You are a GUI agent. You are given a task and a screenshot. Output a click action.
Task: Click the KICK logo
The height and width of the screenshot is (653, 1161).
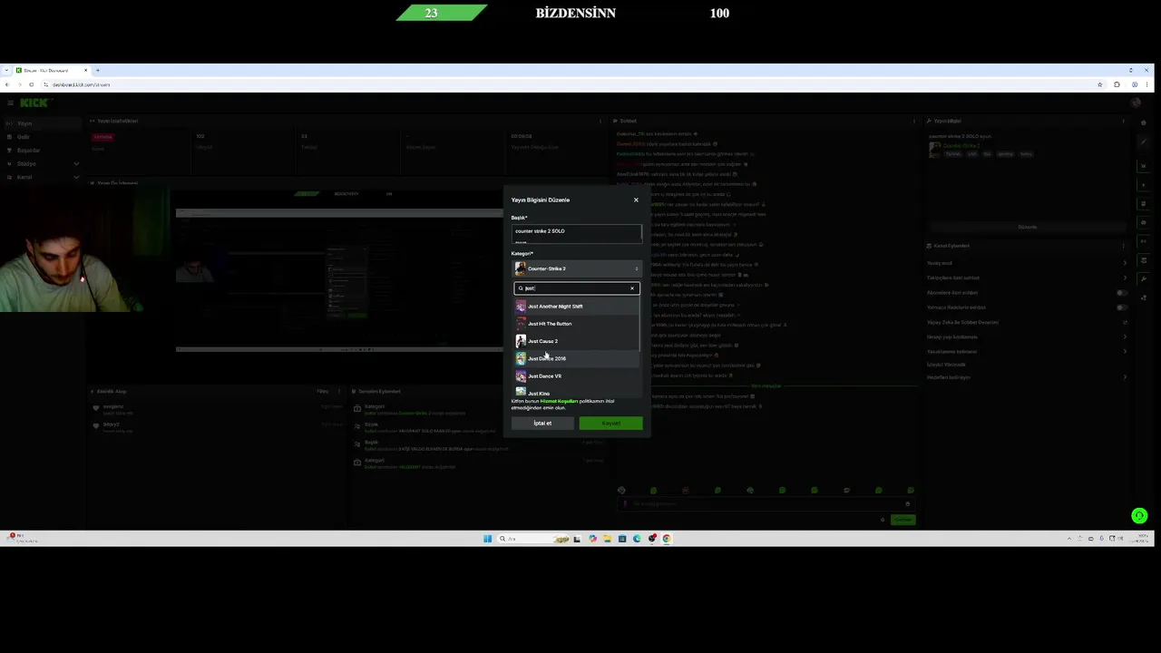pyautogui.click(x=34, y=102)
